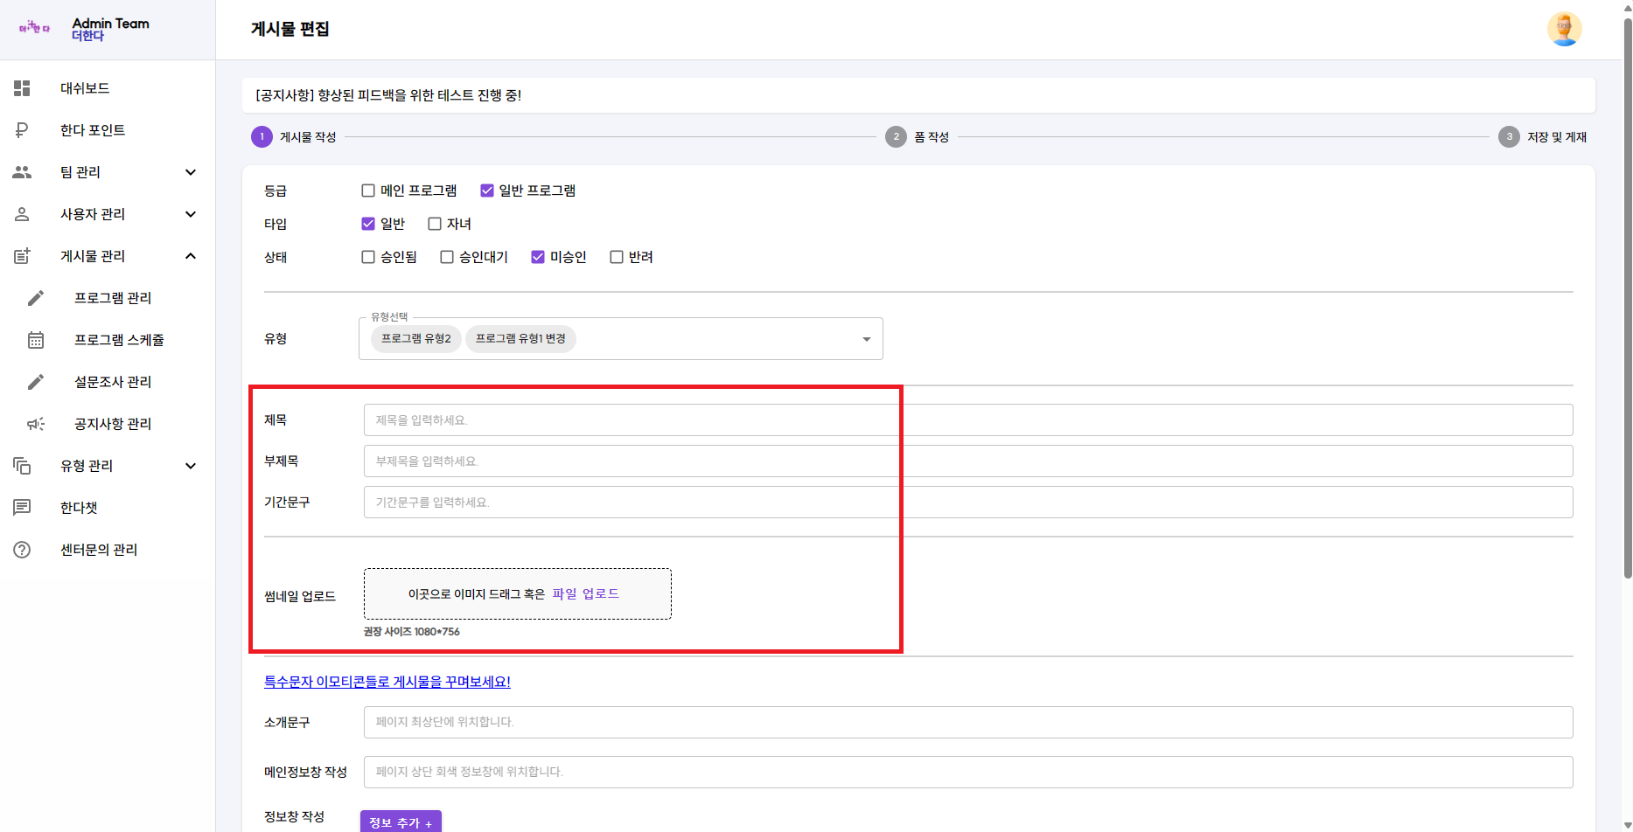This screenshot has width=1633, height=832.
Task: Open 설문조사 관리 in the sidebar
Action: pos(113,382)
